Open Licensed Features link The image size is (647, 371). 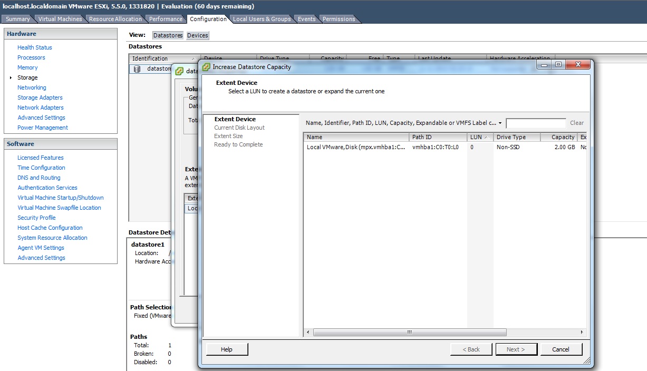tap(41, 158)
